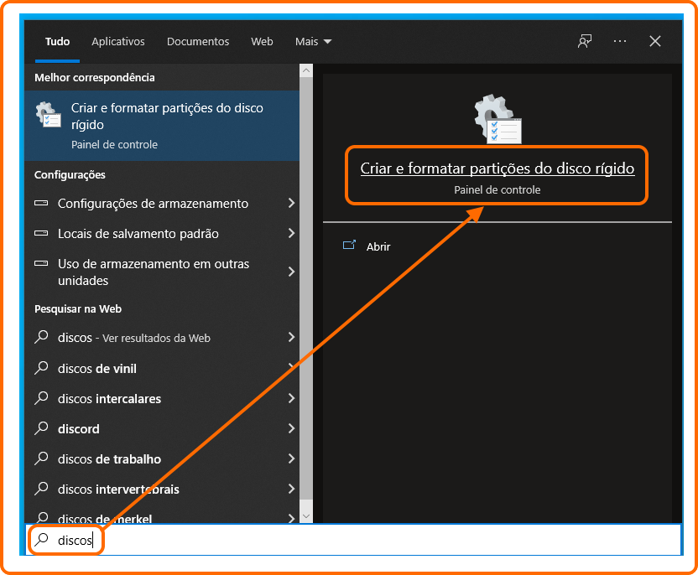The width and height of the screenshot is (698, 575).
Task: Click the Abrir open icon
Action: [x=350, y=245]
